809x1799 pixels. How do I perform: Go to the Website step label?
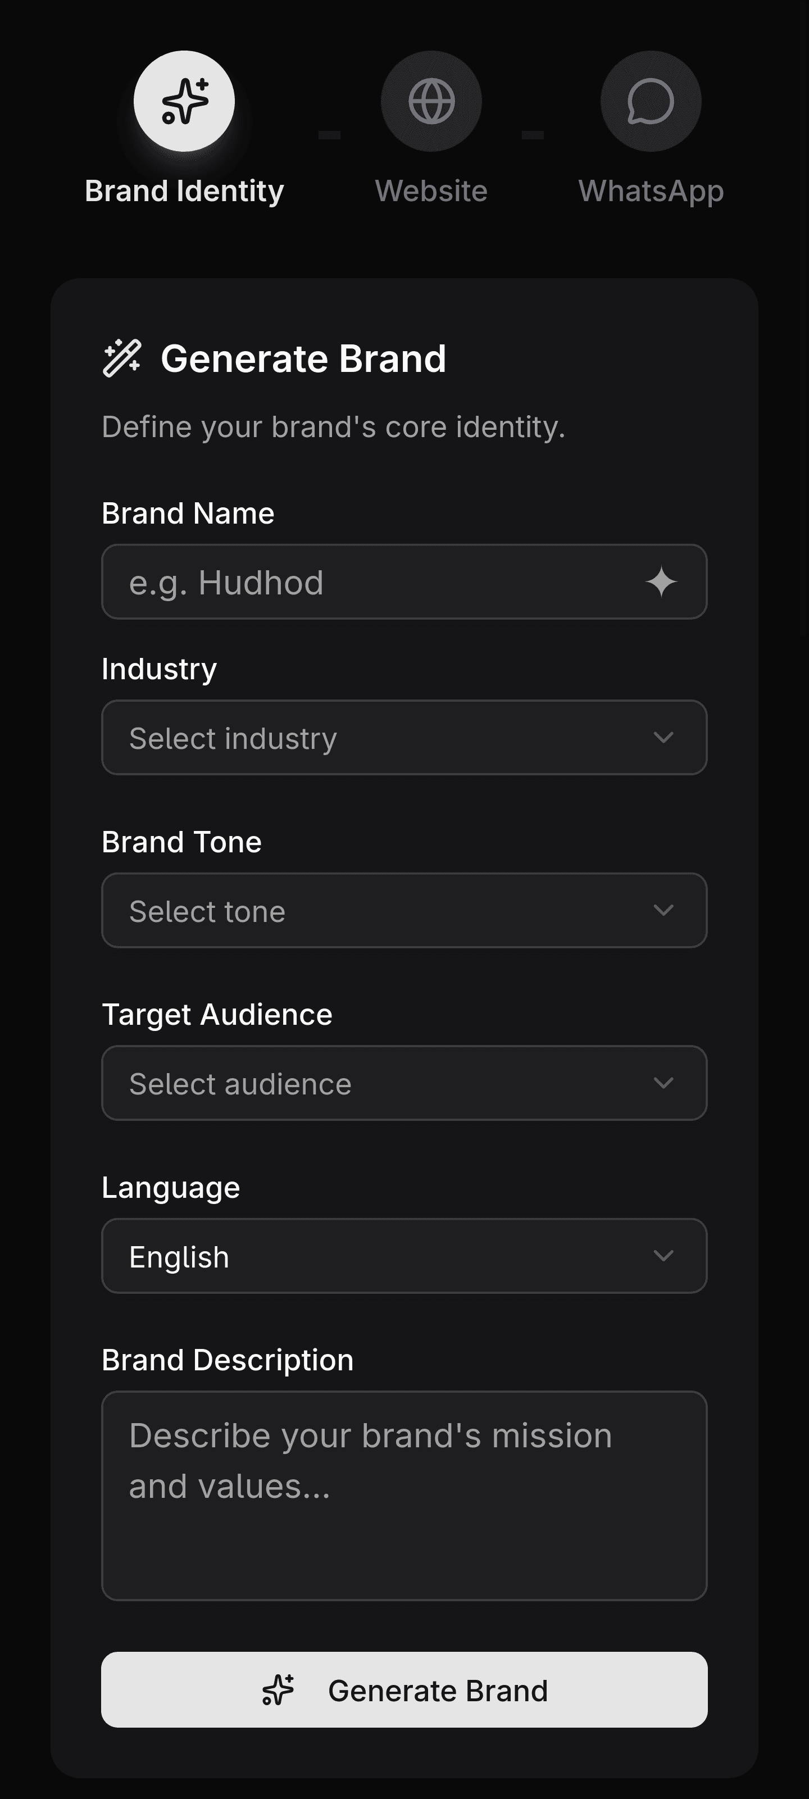click(x=431, y=190)
